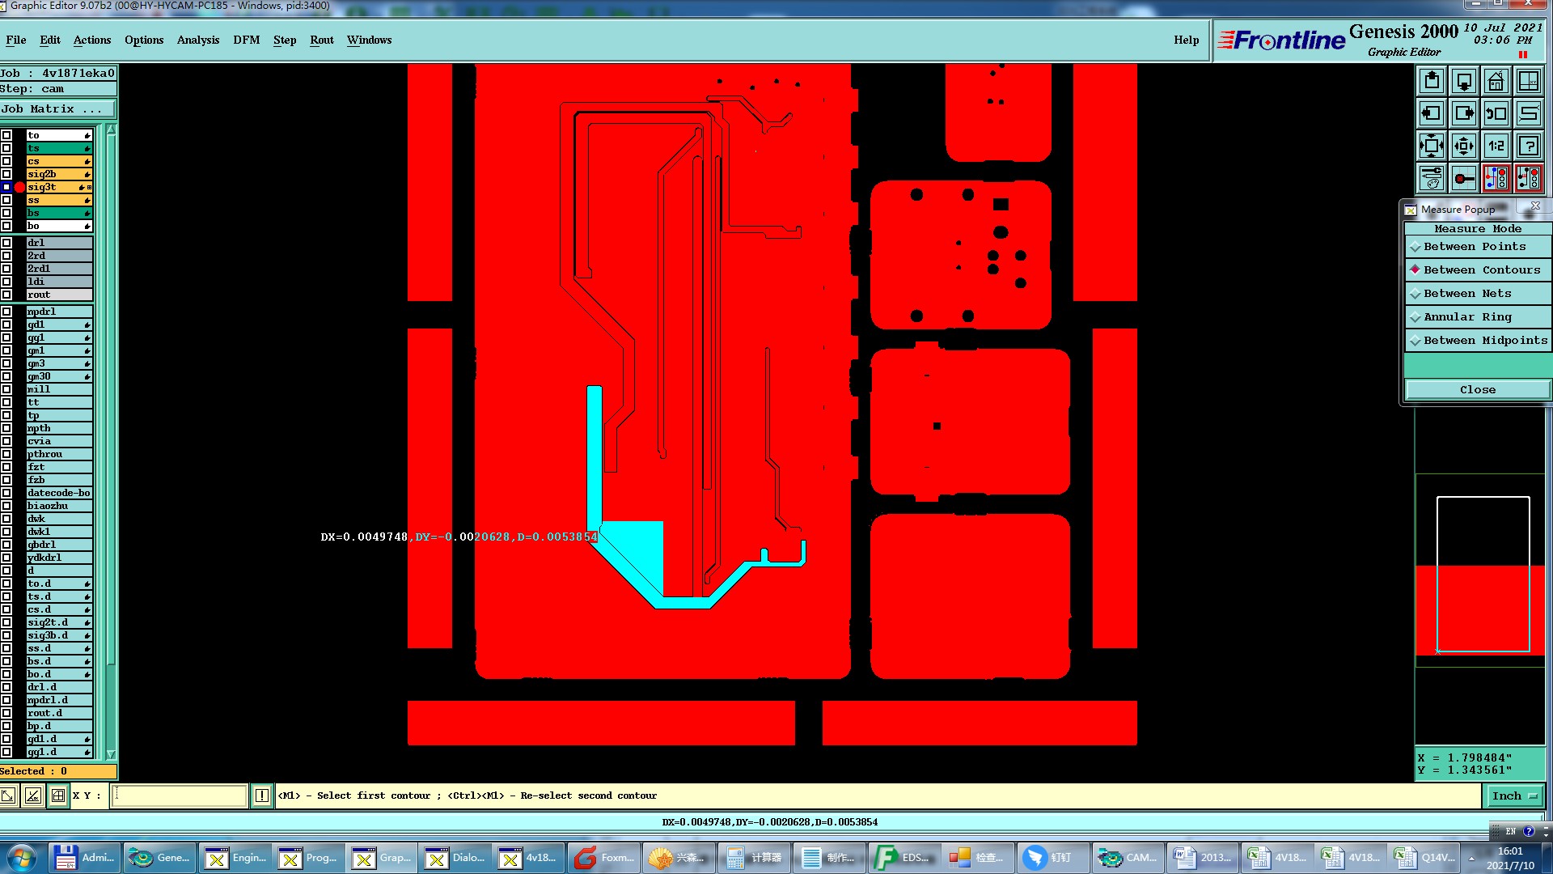Image resolution: width=1553 pixels, height=874 pixels.
Task: Click the pan right view icon
Action: (x=1464, y=114)
